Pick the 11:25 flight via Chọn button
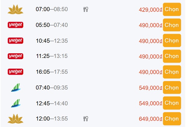187x127 pixels. (x=172, y=56)
